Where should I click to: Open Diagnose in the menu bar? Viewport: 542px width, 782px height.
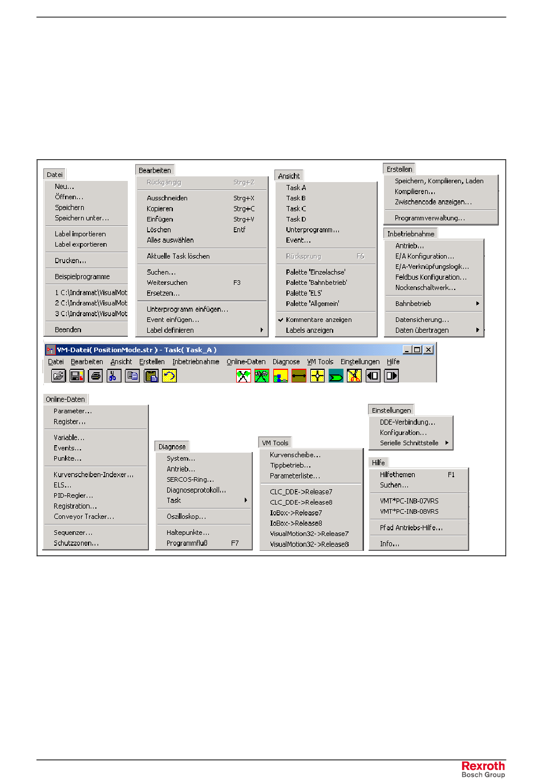pos(286,362)
